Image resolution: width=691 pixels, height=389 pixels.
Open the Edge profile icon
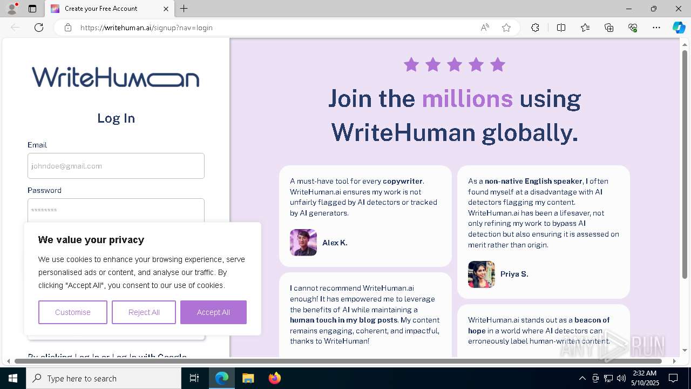click(11, 8)
